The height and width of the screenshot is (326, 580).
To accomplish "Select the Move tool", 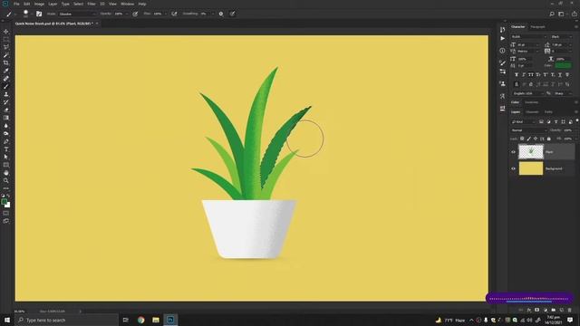I will coord(6,32).
